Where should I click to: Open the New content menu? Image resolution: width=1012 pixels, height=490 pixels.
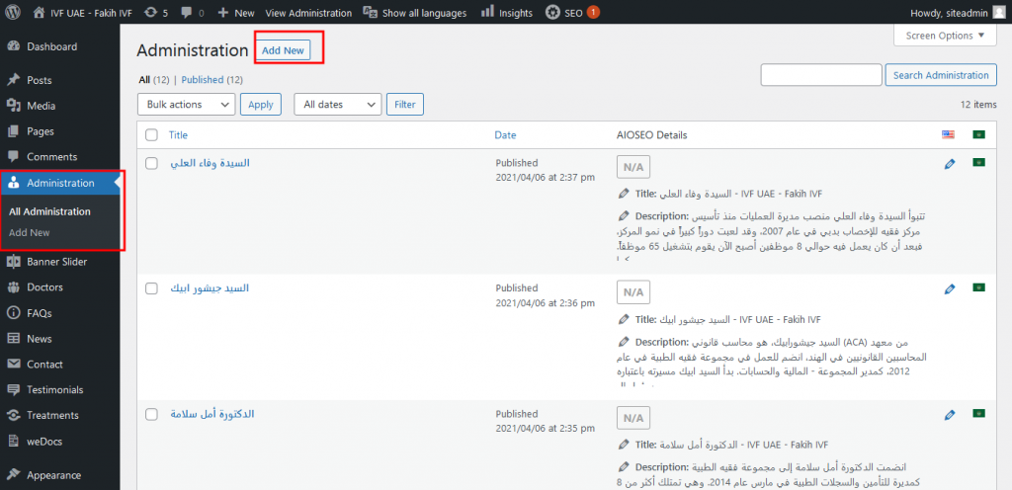[236, 13]
